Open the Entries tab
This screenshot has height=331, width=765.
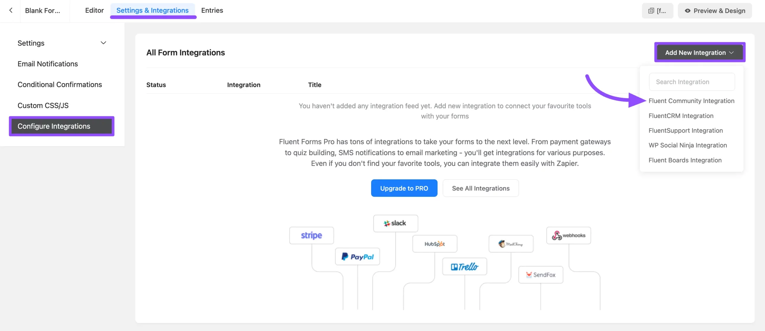coord(212,10)
